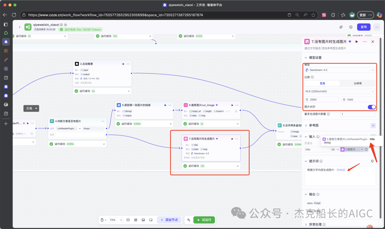Open the 16:9 (2560x1440) ratio dropdown
The height and width of the screenshot is (229, 385).
(x=340, y=91)
